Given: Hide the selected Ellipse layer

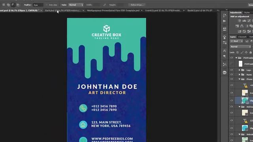Looking at the screenshot, I should tap(232, 101).
